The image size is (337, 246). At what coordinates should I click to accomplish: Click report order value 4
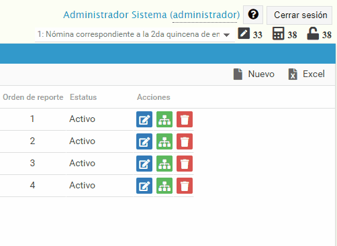click(x=32, y=185)
